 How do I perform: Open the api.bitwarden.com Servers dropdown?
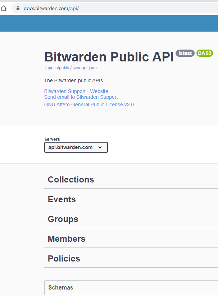pos(76,147)
